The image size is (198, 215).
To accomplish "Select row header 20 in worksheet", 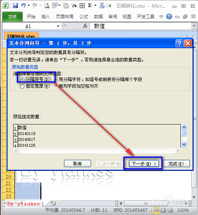I will tap(8, 177).
